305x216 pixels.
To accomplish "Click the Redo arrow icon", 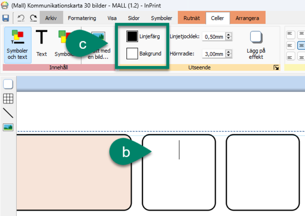I will coord(34,18).
